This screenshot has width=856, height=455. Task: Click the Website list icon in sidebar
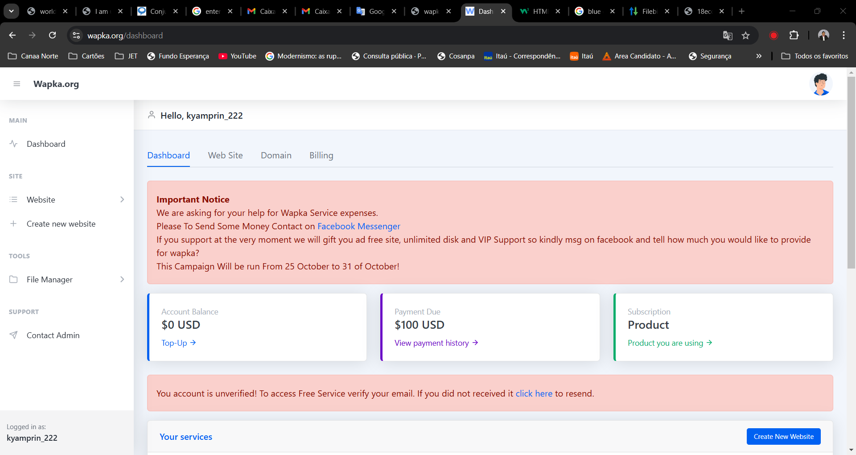tap(13, 199)
